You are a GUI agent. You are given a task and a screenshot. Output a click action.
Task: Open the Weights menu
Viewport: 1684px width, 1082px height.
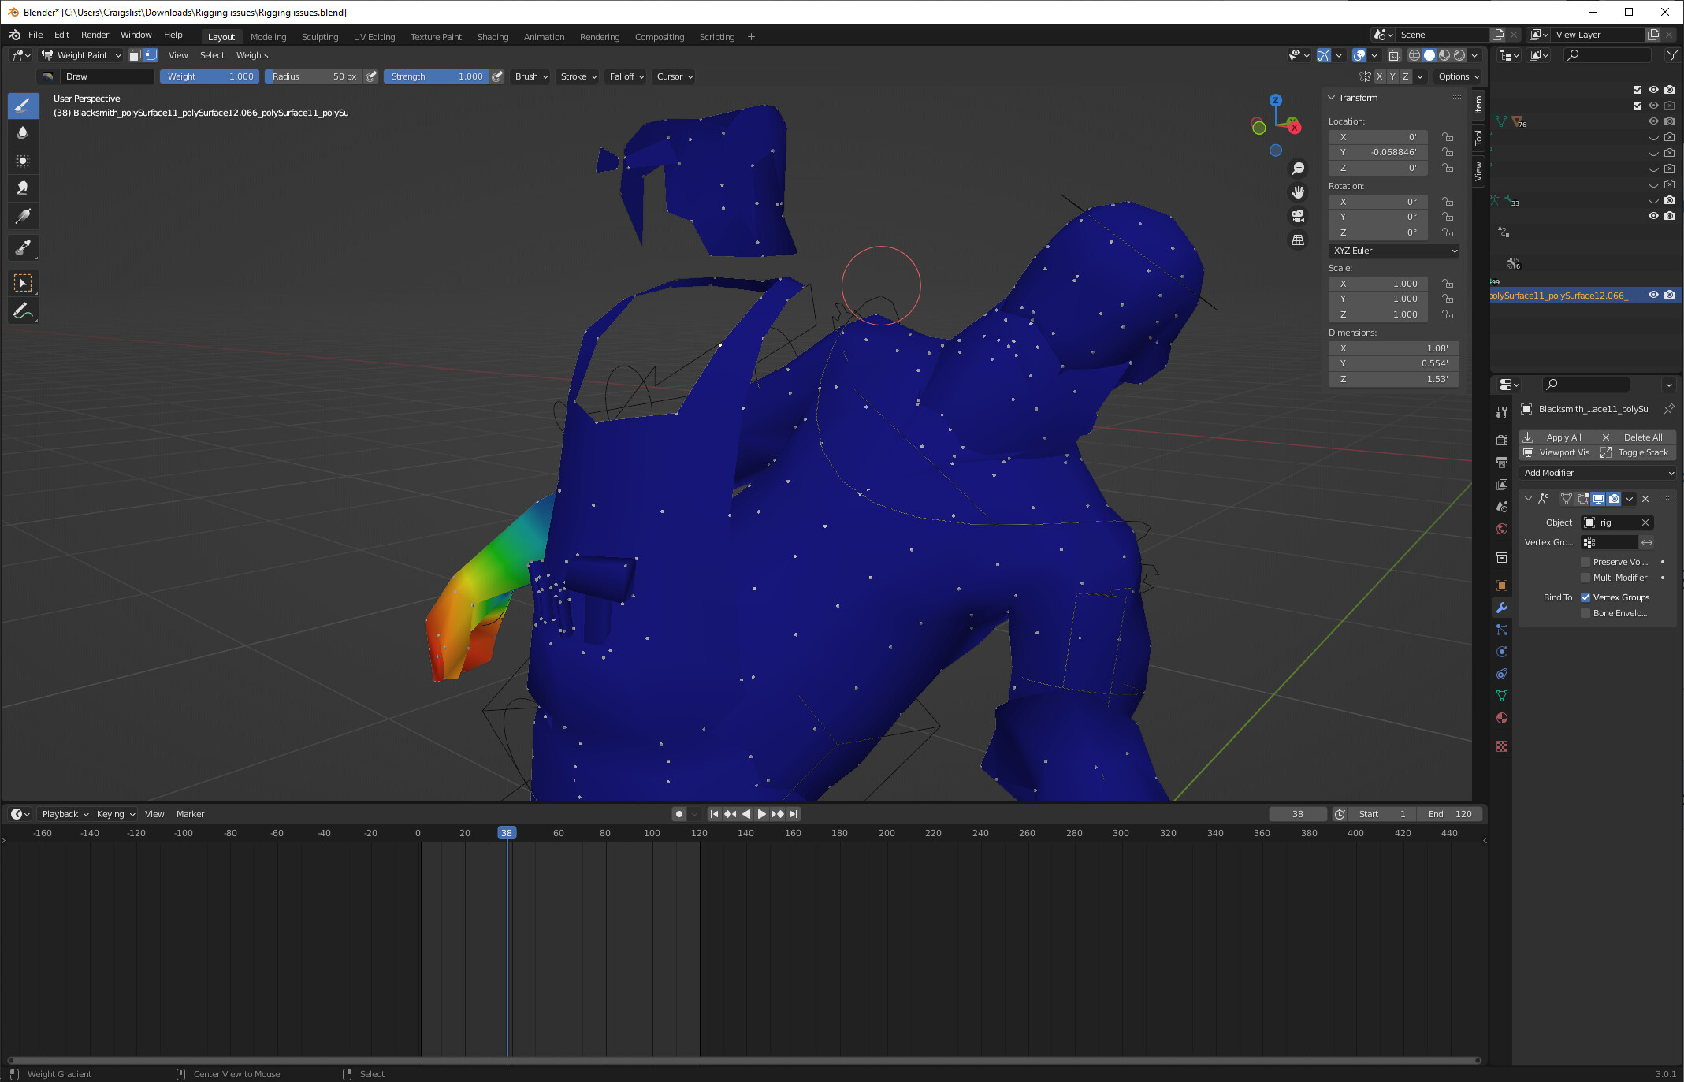click(252, 55)
